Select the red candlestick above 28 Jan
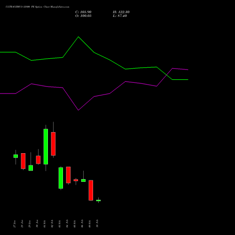 (x=23, y=161)
